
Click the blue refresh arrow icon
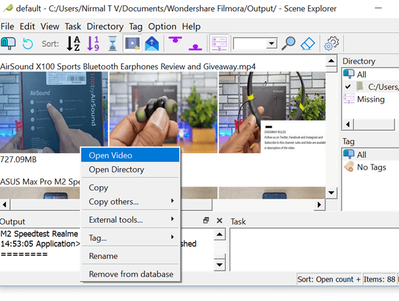[28, 44]
